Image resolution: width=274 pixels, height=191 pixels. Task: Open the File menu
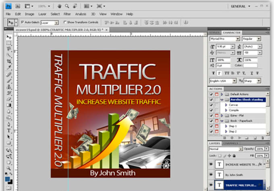pyautogui.click(x=8, y=14)
